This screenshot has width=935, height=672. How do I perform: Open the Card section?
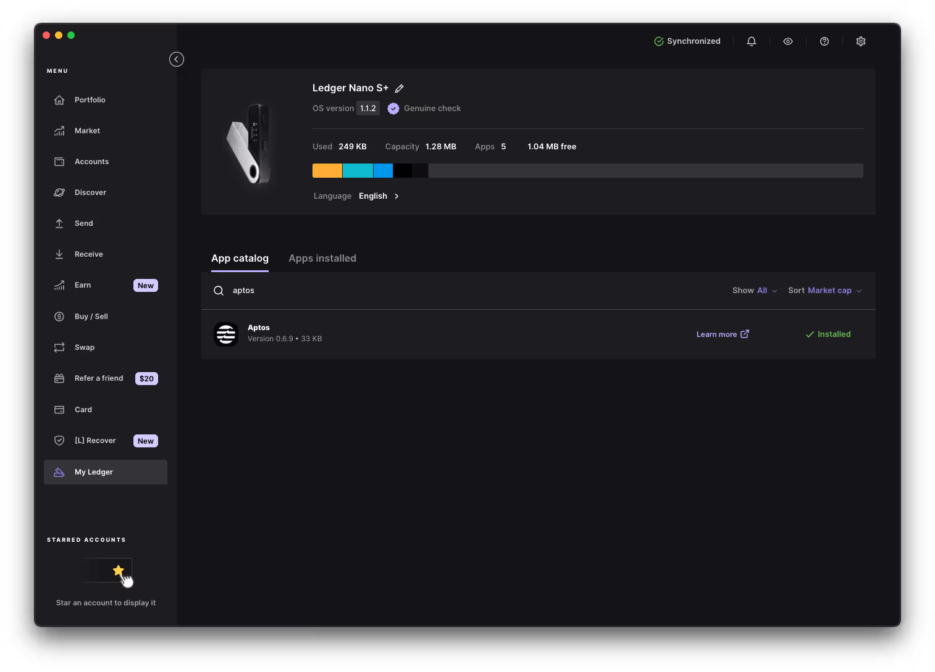point(106,410)
